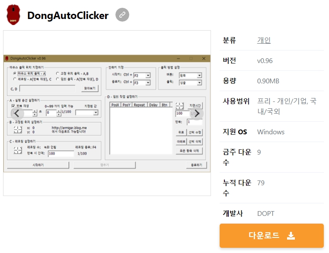Close the DongAutoClicker v0.96 window
Screen dimensions: 329x253
tap(204, 58)
